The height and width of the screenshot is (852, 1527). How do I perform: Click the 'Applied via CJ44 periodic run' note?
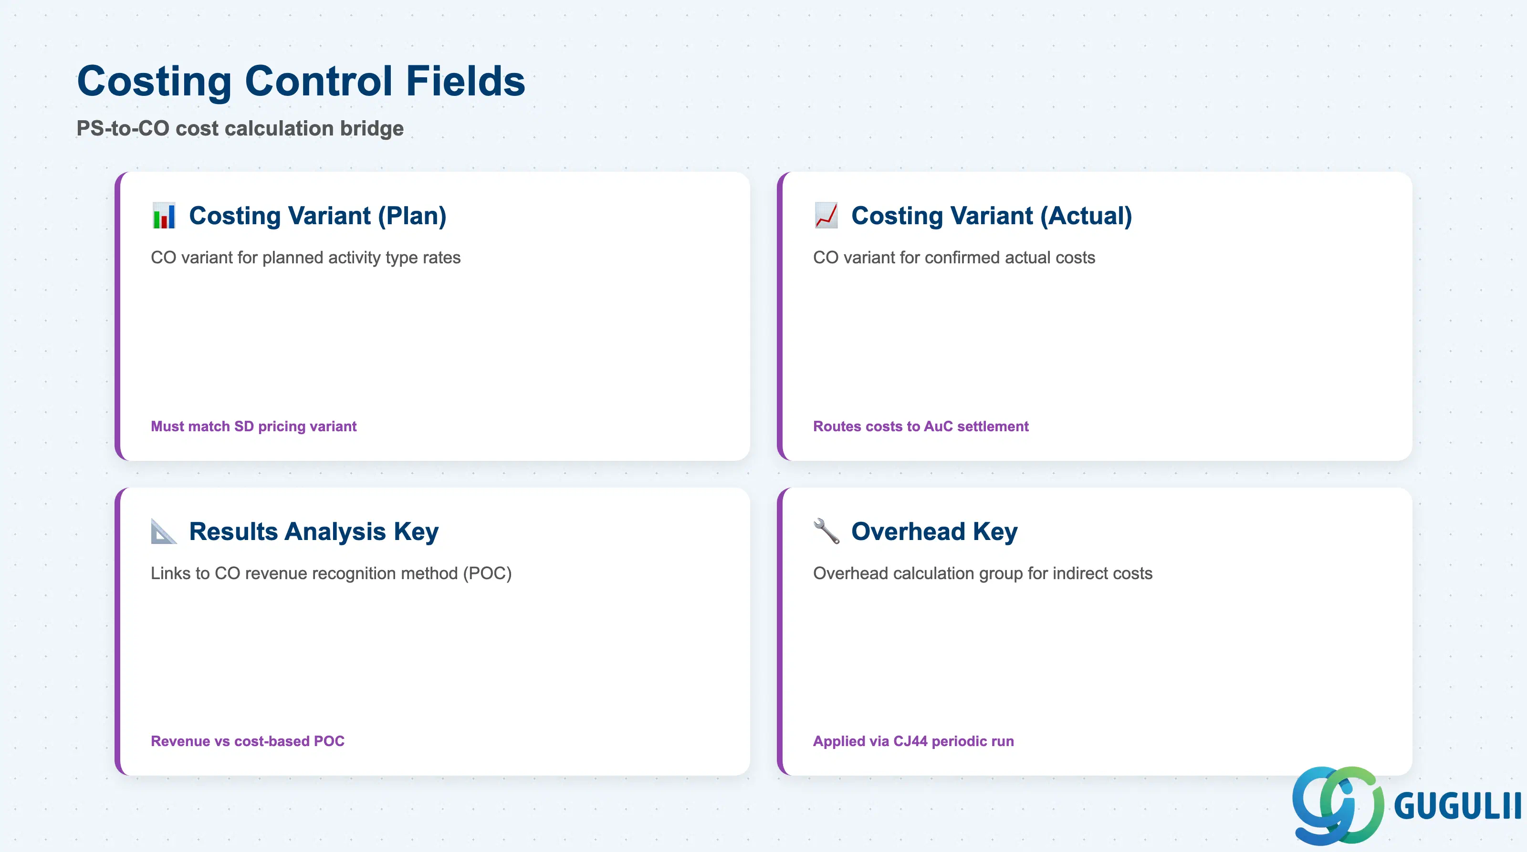click(913, 741)
